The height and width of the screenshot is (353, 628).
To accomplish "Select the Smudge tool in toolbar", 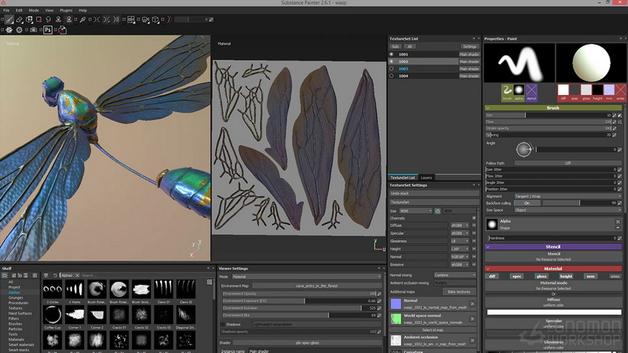I will [x=49, y=19].
